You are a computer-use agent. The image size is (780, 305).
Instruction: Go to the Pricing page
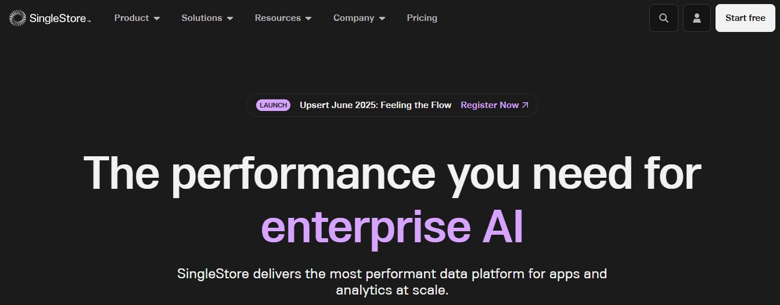coord(422,18)
